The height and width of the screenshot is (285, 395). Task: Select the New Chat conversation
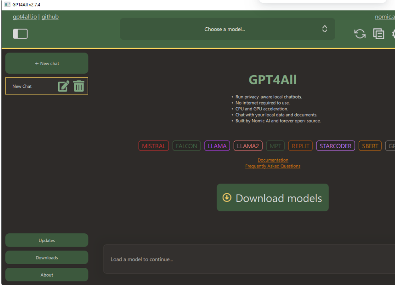pyautogui.click(x=47, y=86)
